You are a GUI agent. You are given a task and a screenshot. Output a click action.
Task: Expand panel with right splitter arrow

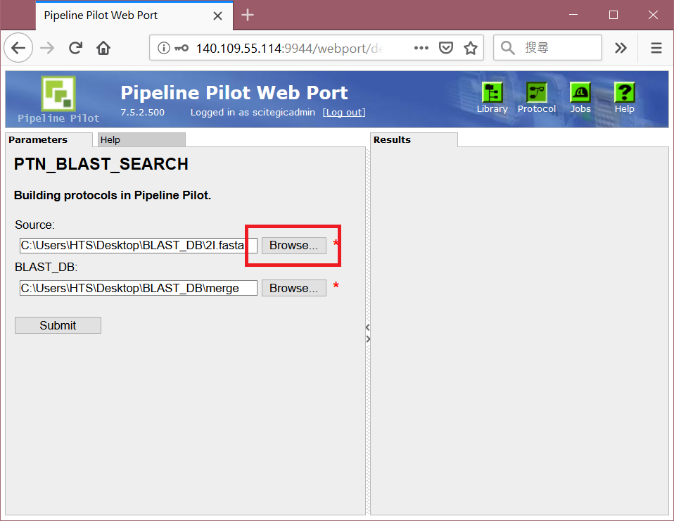pos(368,339)
